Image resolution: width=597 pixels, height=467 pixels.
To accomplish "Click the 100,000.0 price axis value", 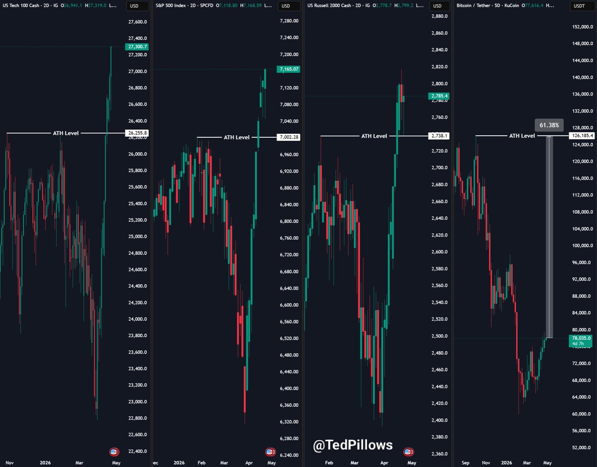I will point(582,246).
